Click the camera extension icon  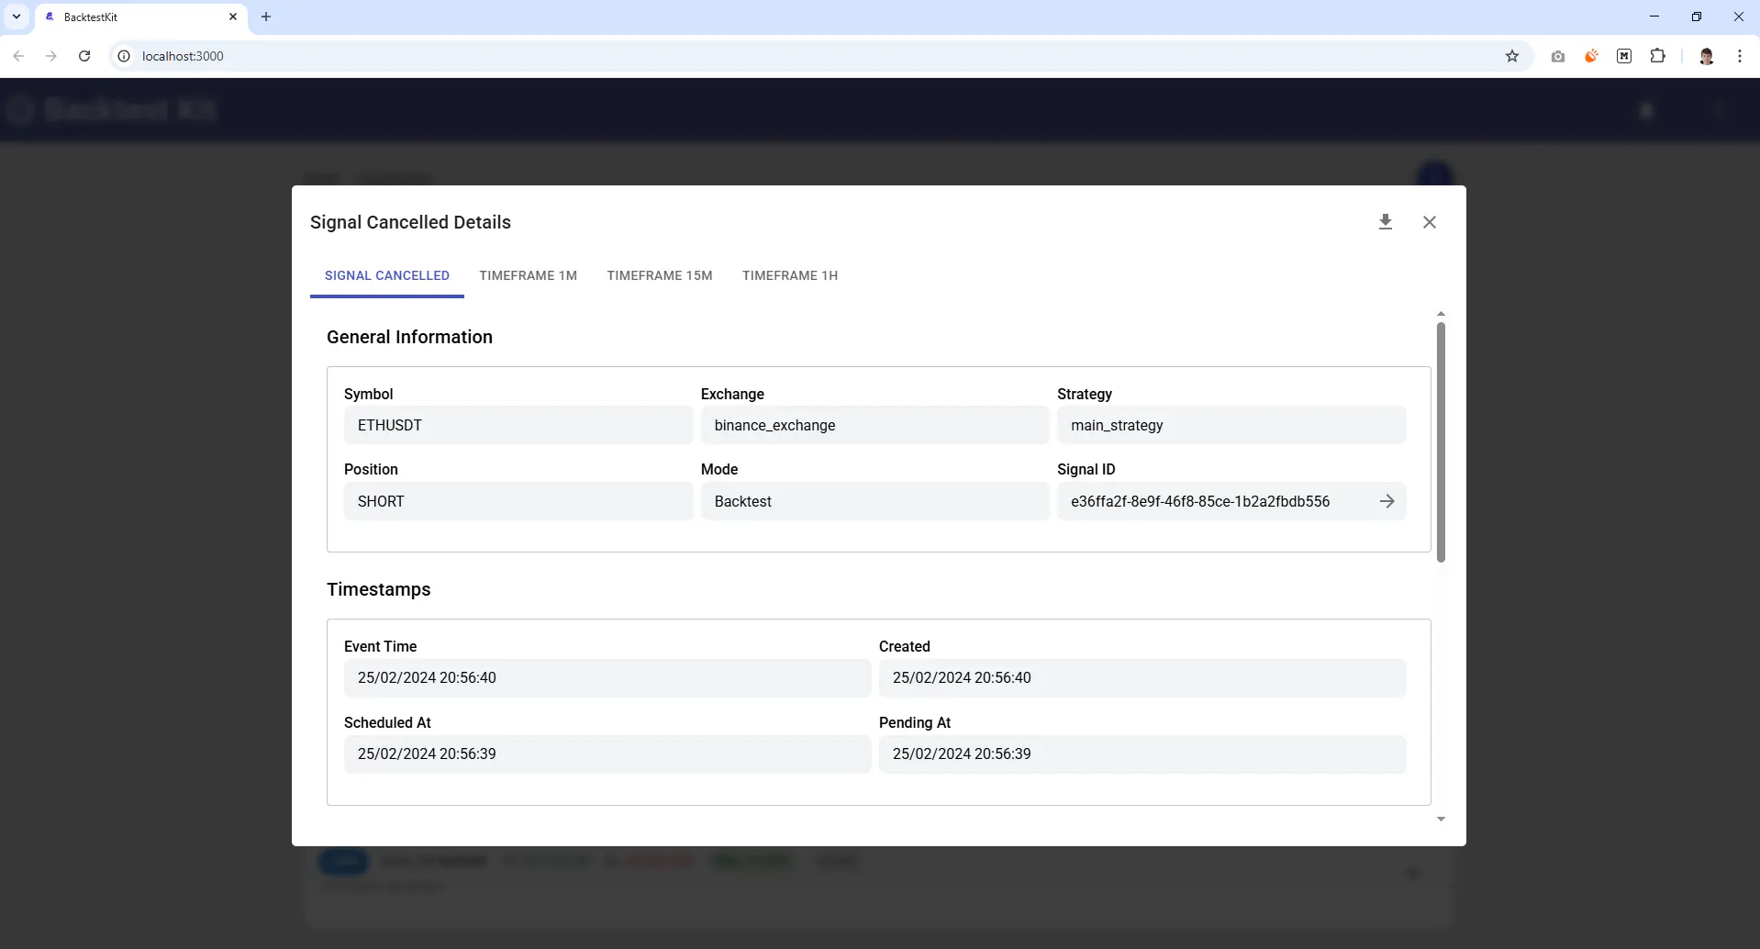(1558, 56)
